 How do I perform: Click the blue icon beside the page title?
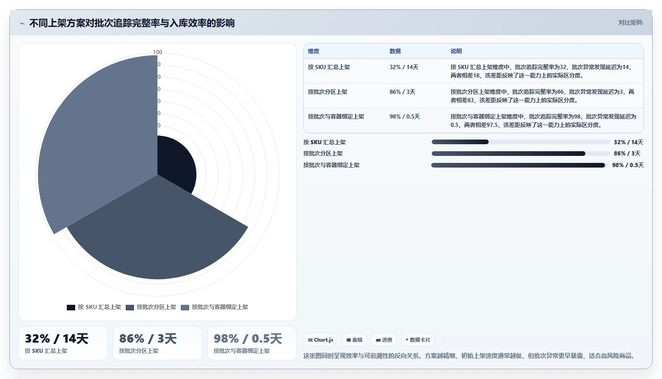pos(22,23)
